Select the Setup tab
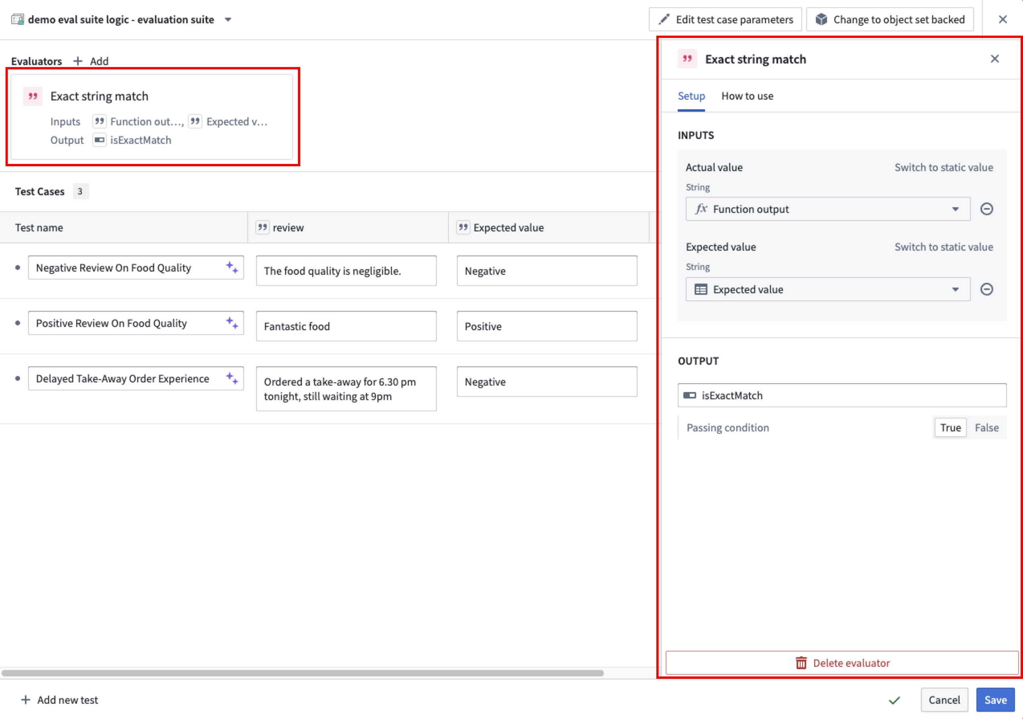The height and width of the screenshot is (719, 1023). click(691, 96)
